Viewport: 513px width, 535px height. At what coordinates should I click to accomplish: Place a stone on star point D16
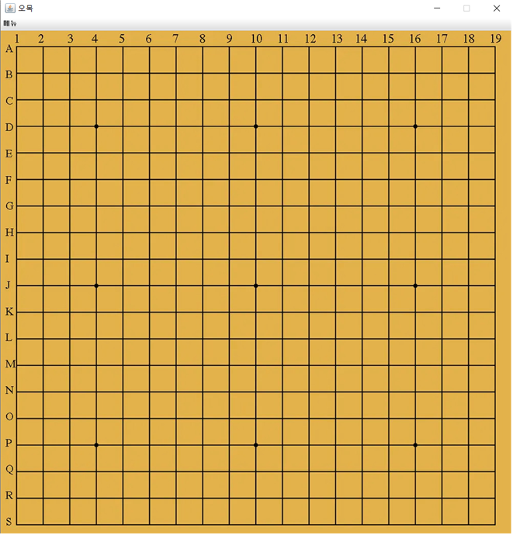click(x=415, y=126)
